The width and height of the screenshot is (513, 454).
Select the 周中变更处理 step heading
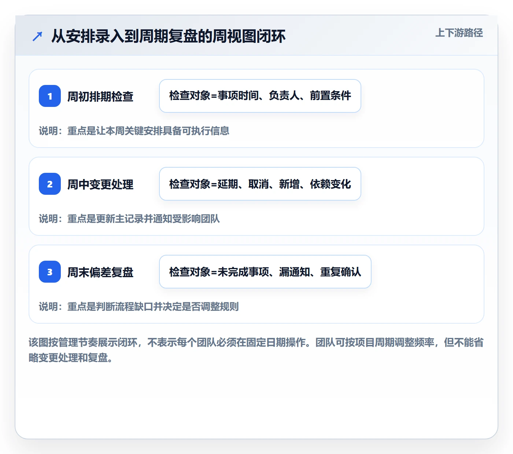pos(100,184)
